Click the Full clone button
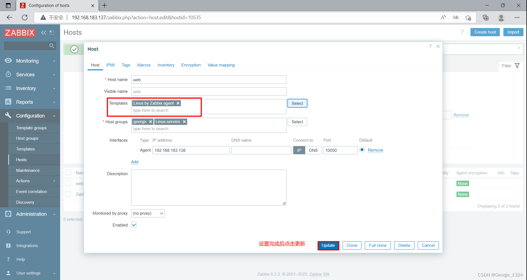This screenshot has width=527, height=280. 378,245
